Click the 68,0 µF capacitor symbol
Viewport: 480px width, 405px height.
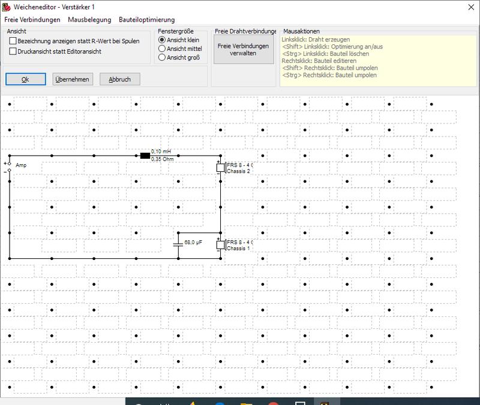point(178,244)
